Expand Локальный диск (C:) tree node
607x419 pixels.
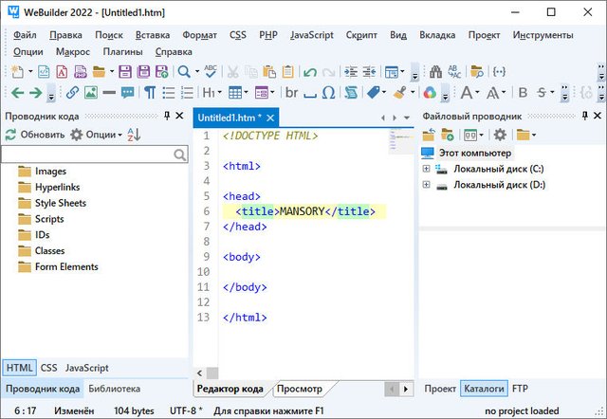point(427,169)
